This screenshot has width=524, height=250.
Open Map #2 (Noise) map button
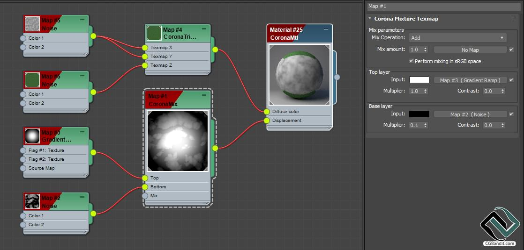pyautogui.click(x=470, y=114)
